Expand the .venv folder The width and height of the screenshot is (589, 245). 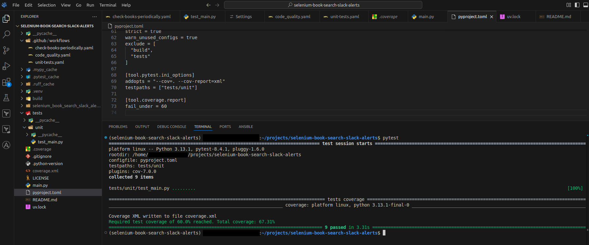(x=38, y=91)
